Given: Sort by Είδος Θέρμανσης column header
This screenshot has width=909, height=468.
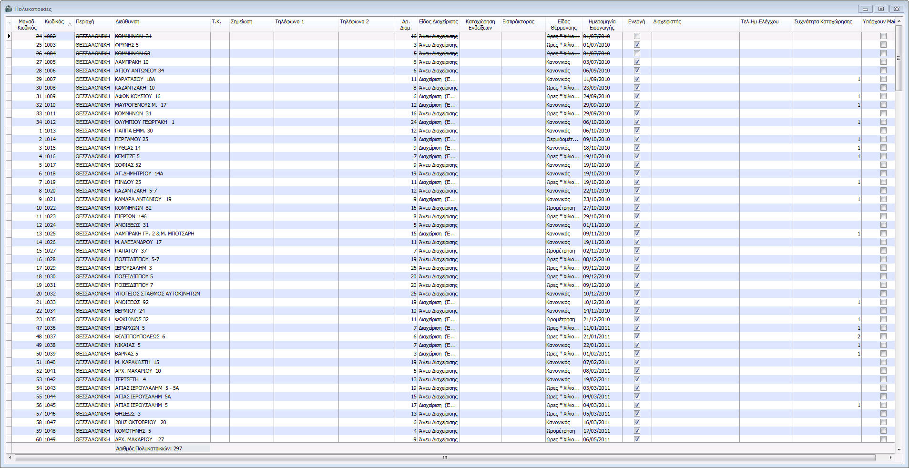Looking at the screenshot, I should click(563, 24).
